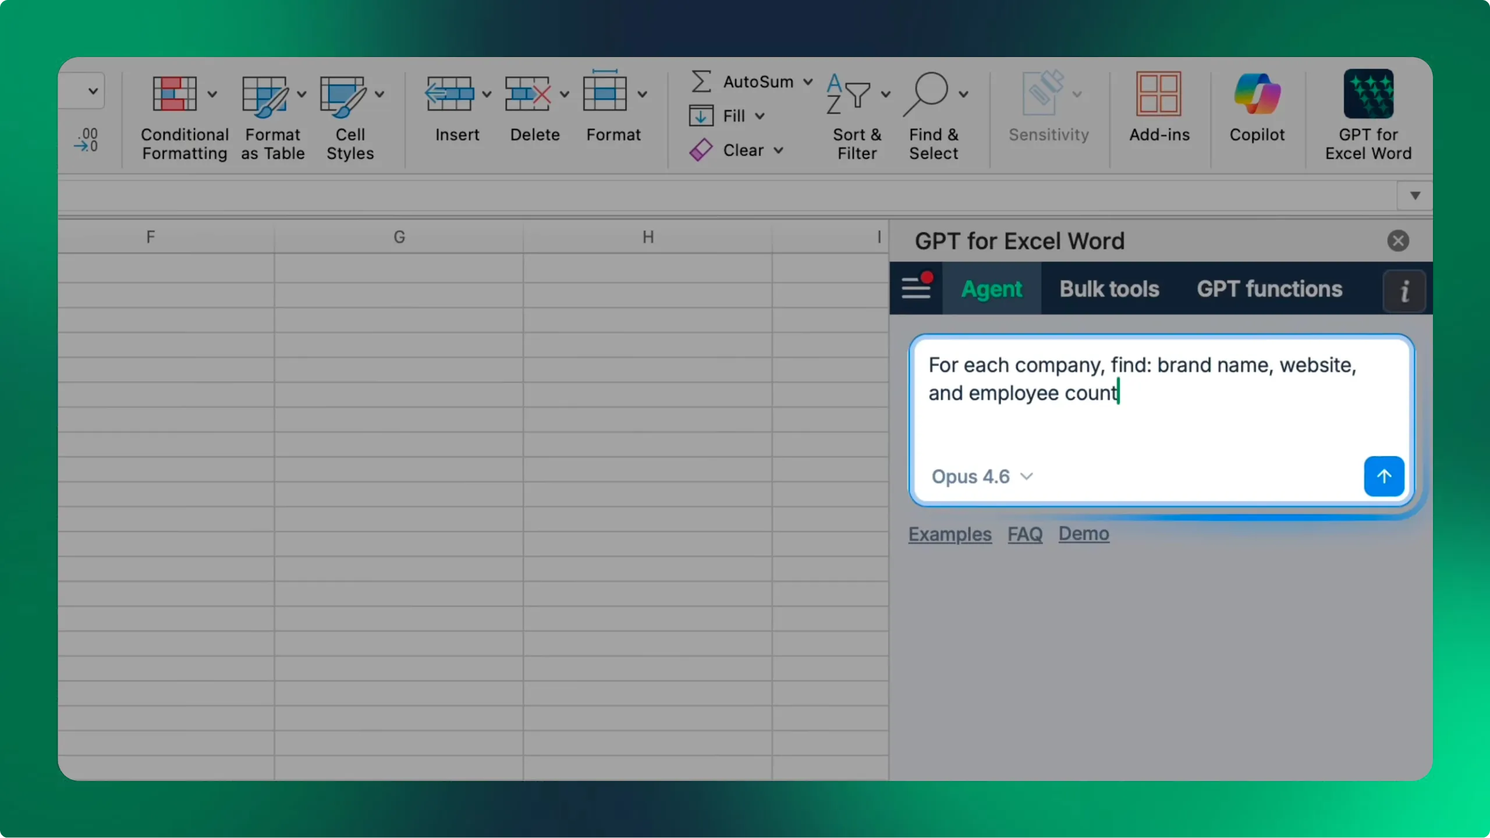Open the Add-ins icon
This screenshot has width=1490, height=838.
[1159, 94]
